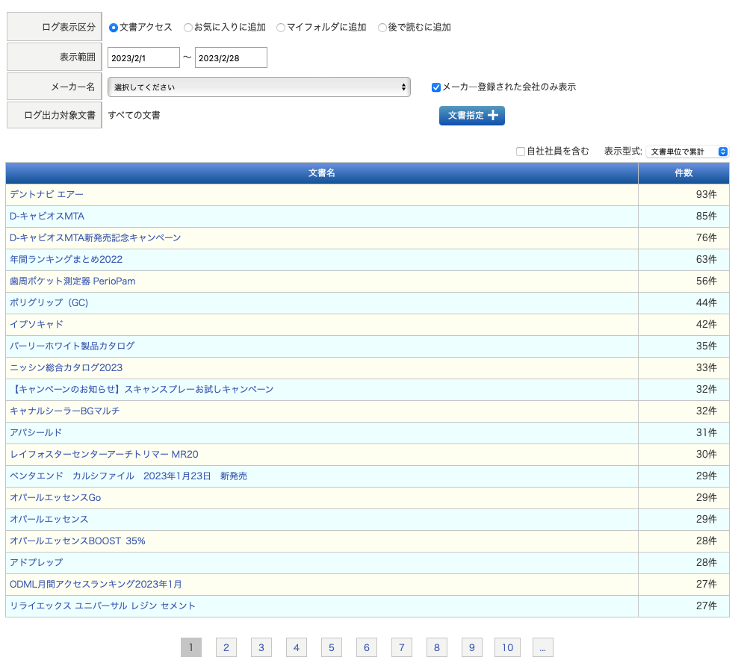Open the ポリグリップ（GC）link
The width and height of the screenshot is (741, 666).
point(49,303)
